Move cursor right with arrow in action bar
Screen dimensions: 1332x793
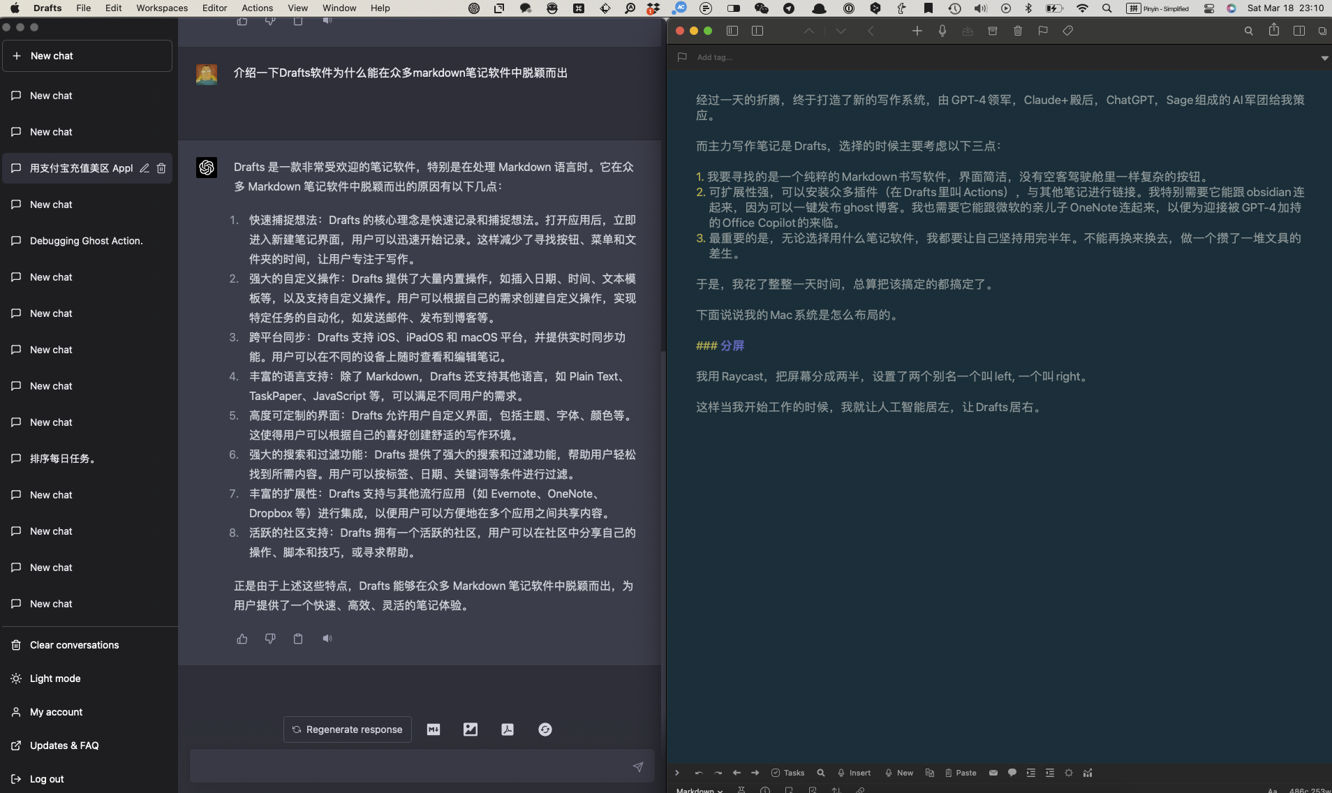pos(755,773)
